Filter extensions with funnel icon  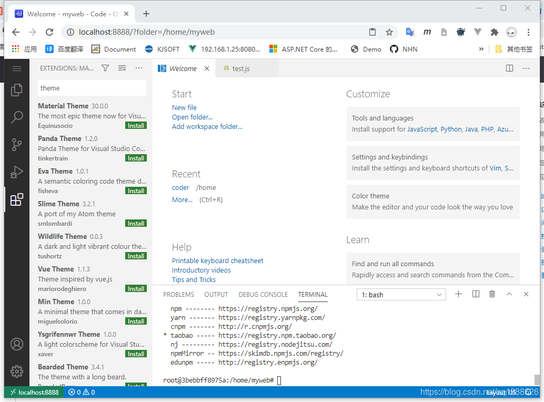pos(105,68)
